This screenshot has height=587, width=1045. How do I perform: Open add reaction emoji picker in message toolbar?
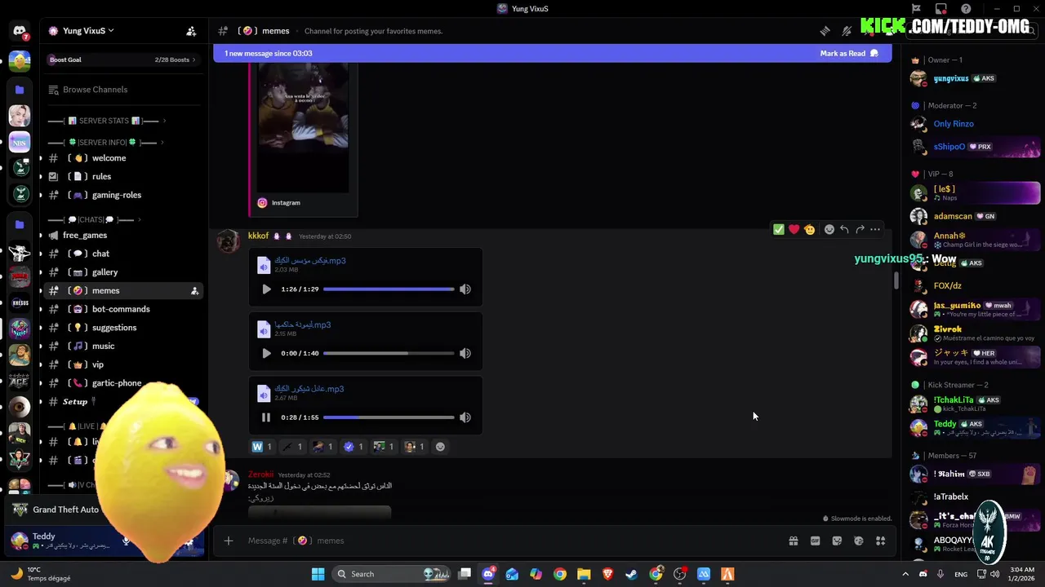coord(829,230)
